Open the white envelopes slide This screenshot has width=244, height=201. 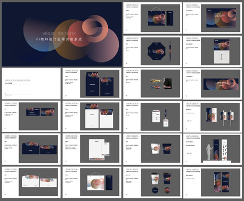(31, 183)
